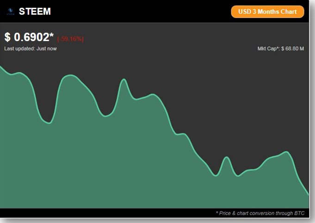Click the green price chart area

pyautogui.click(x=154, y=137)
